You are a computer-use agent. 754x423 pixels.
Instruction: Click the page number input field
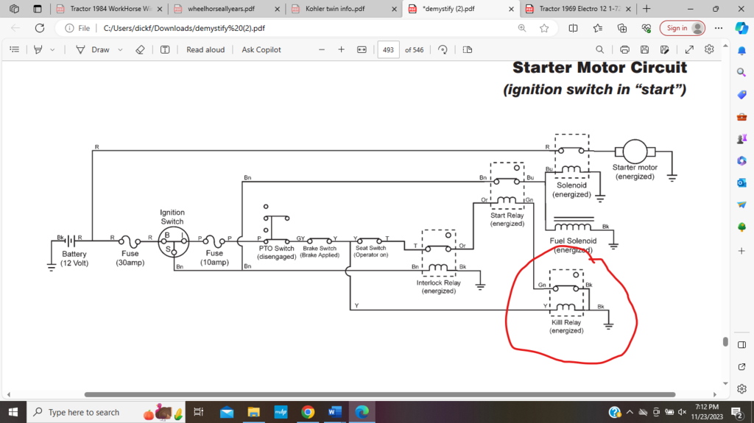(388, 49)
